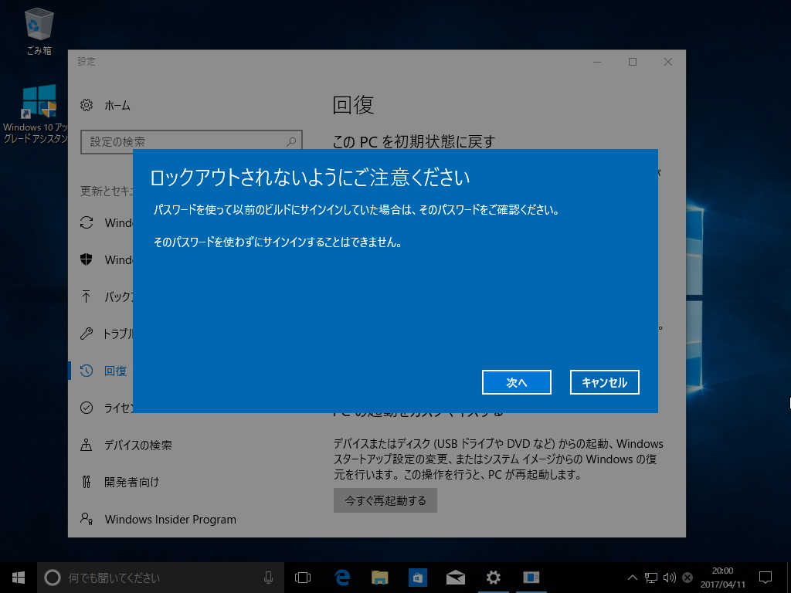Viewport: 791px width, 593px height.
Task: Click the 設定の検索 search box
Action: tap(191, 142)
